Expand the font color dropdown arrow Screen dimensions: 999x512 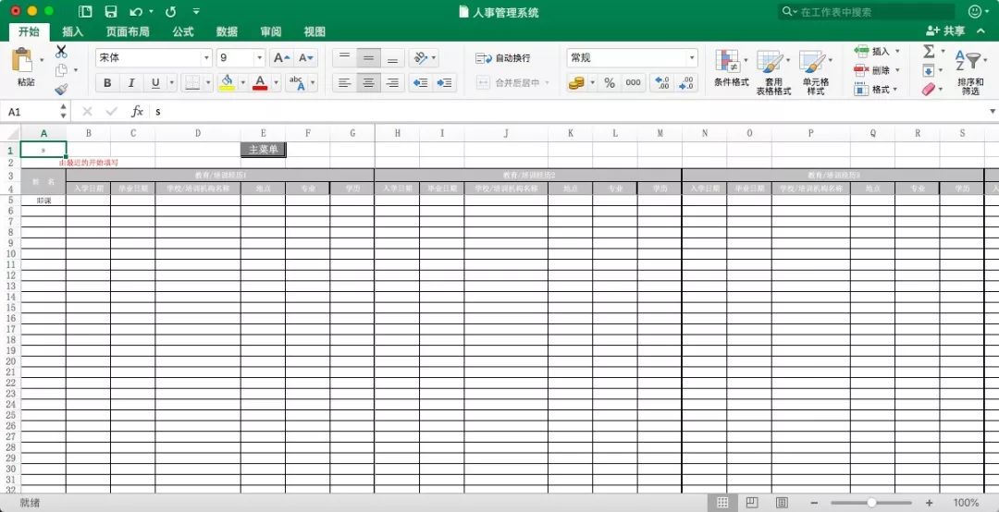[276, 82]
